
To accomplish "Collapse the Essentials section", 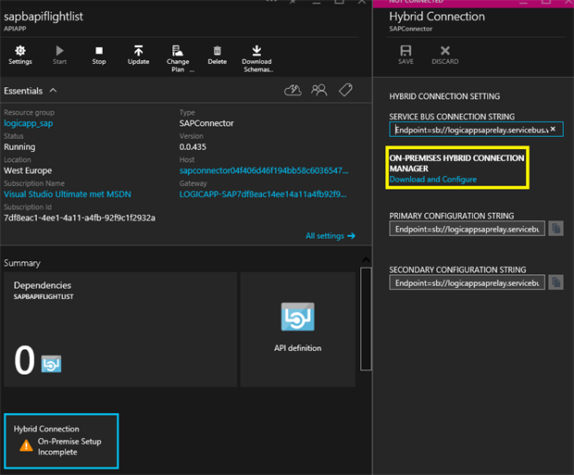I will point(53,91).
